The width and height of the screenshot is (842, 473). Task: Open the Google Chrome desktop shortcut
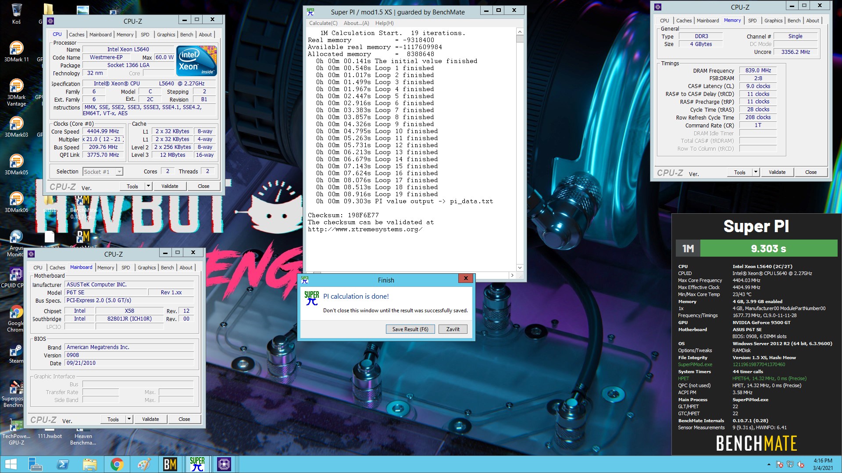pyautogui.click(x=16, y=318)
